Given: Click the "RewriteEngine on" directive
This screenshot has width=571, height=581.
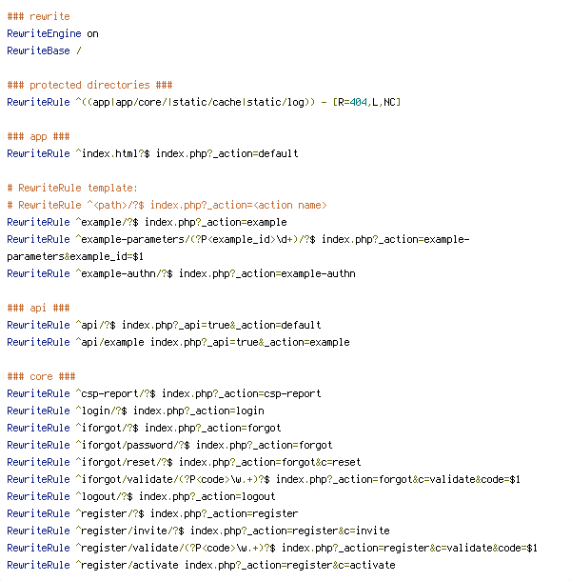Looking at the screenshot, I should [52, 33].
